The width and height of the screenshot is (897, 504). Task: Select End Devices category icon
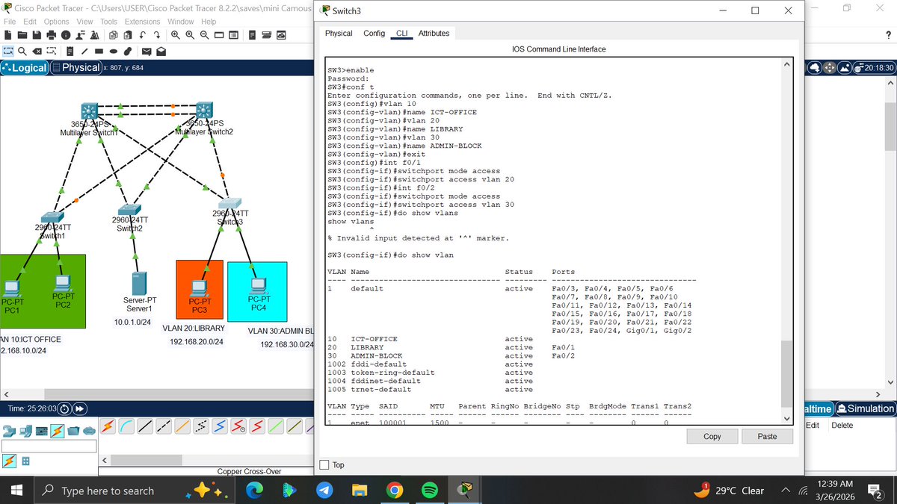[x=25, y=431]
